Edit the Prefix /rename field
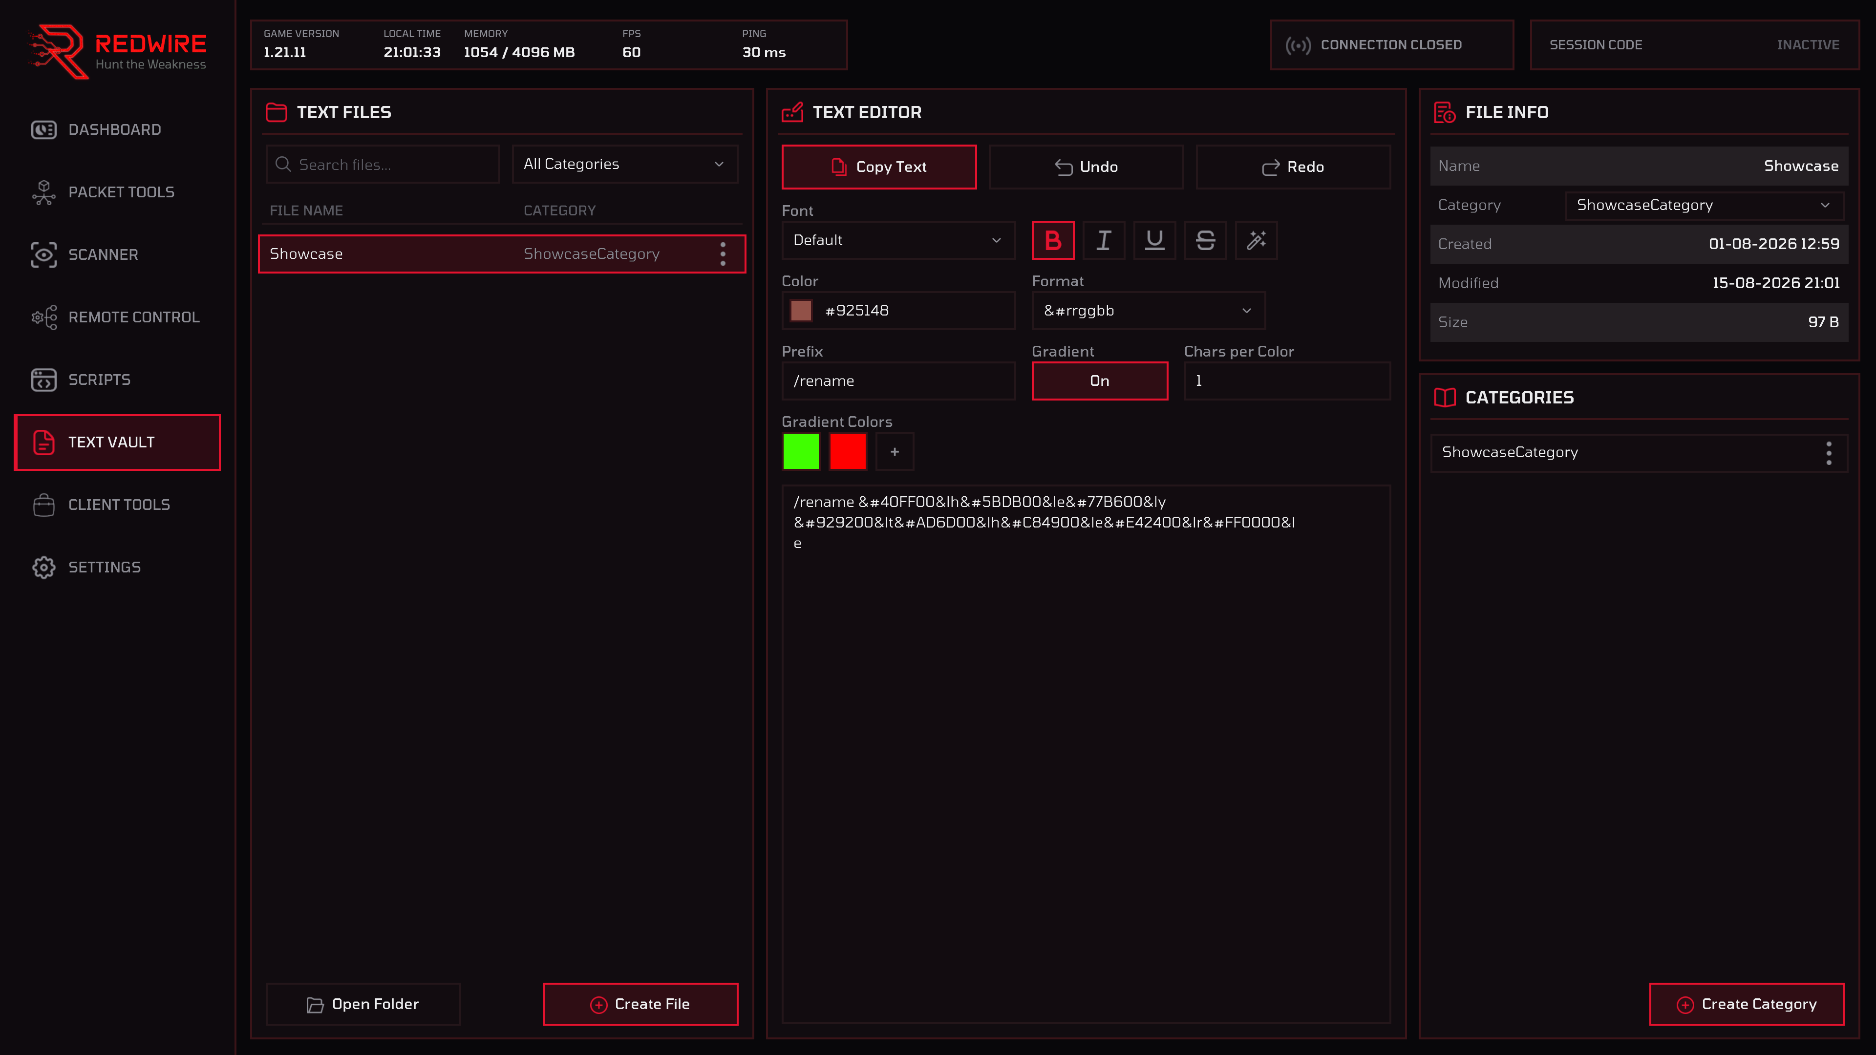 point(898,381)
